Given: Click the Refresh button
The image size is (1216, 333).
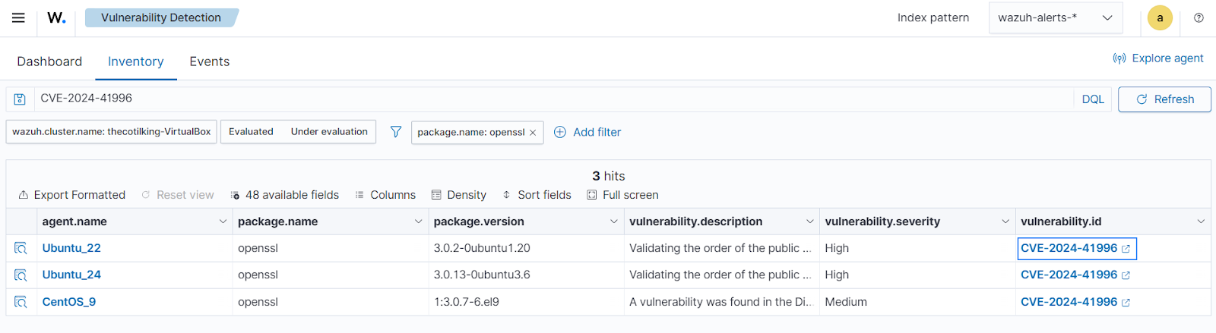Looking at the screenshot, I should [x=1164, y=99].
